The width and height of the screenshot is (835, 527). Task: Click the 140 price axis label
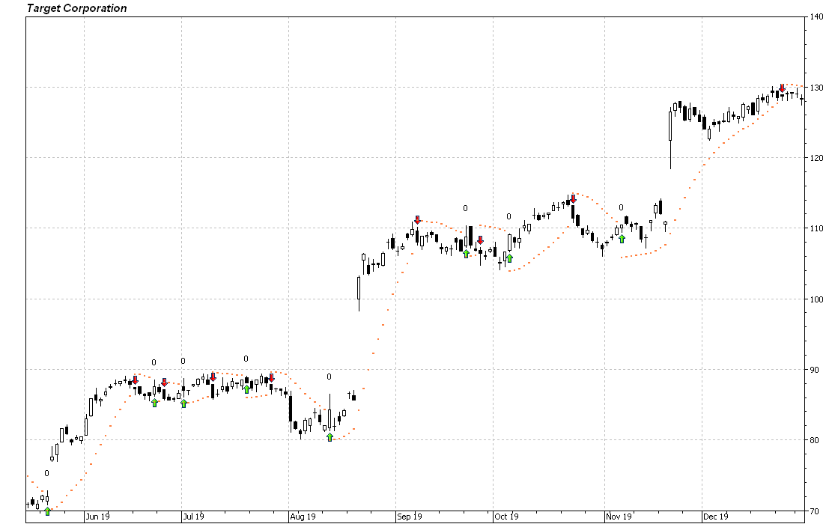[x=816, y=17]
